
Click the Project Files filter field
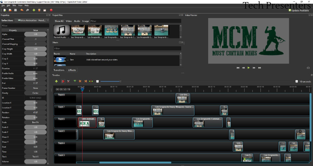pos(136,21)
